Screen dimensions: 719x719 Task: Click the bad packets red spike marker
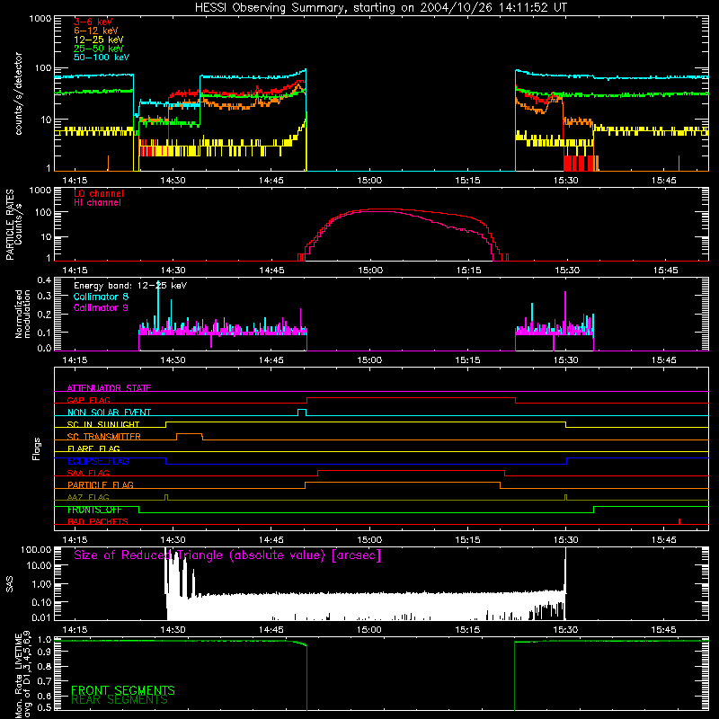[679, 521]
